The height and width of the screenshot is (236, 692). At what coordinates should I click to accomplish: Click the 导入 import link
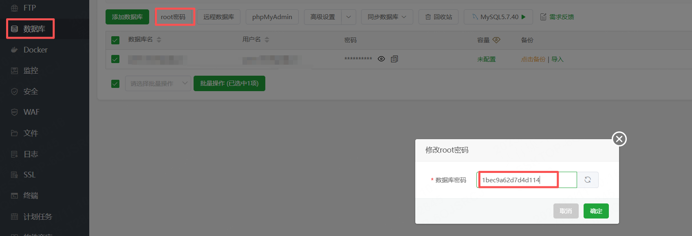558,59
